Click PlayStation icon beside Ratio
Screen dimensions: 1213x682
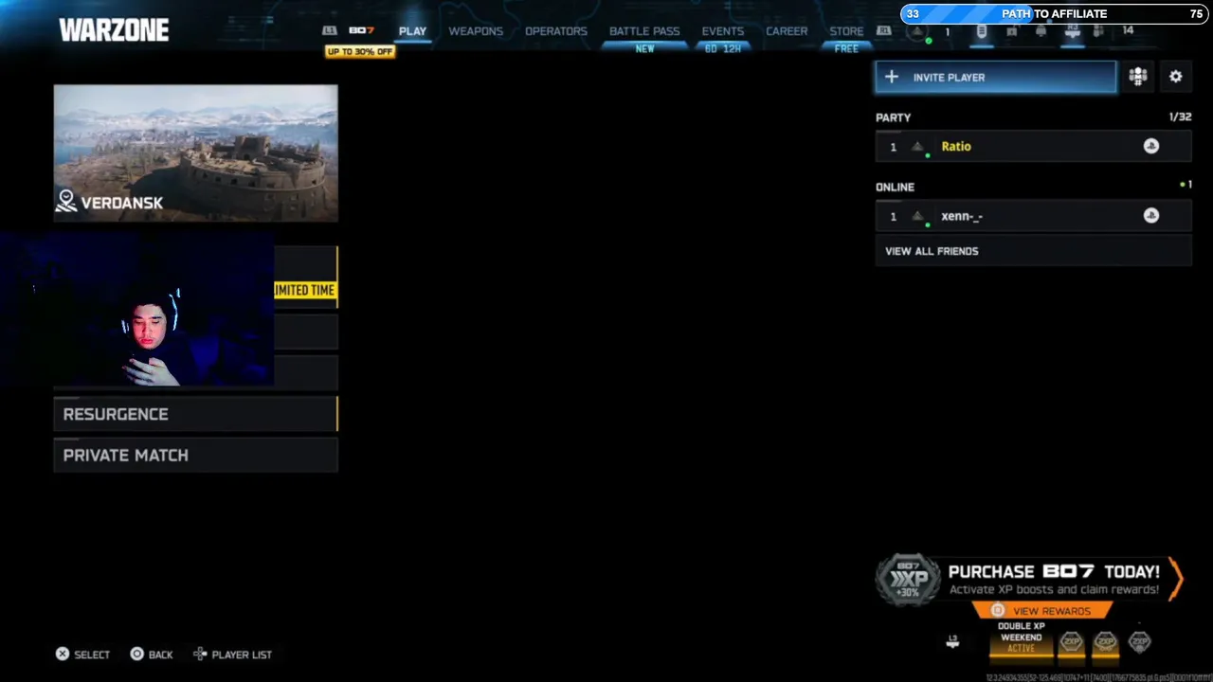tap(1151, 146)
